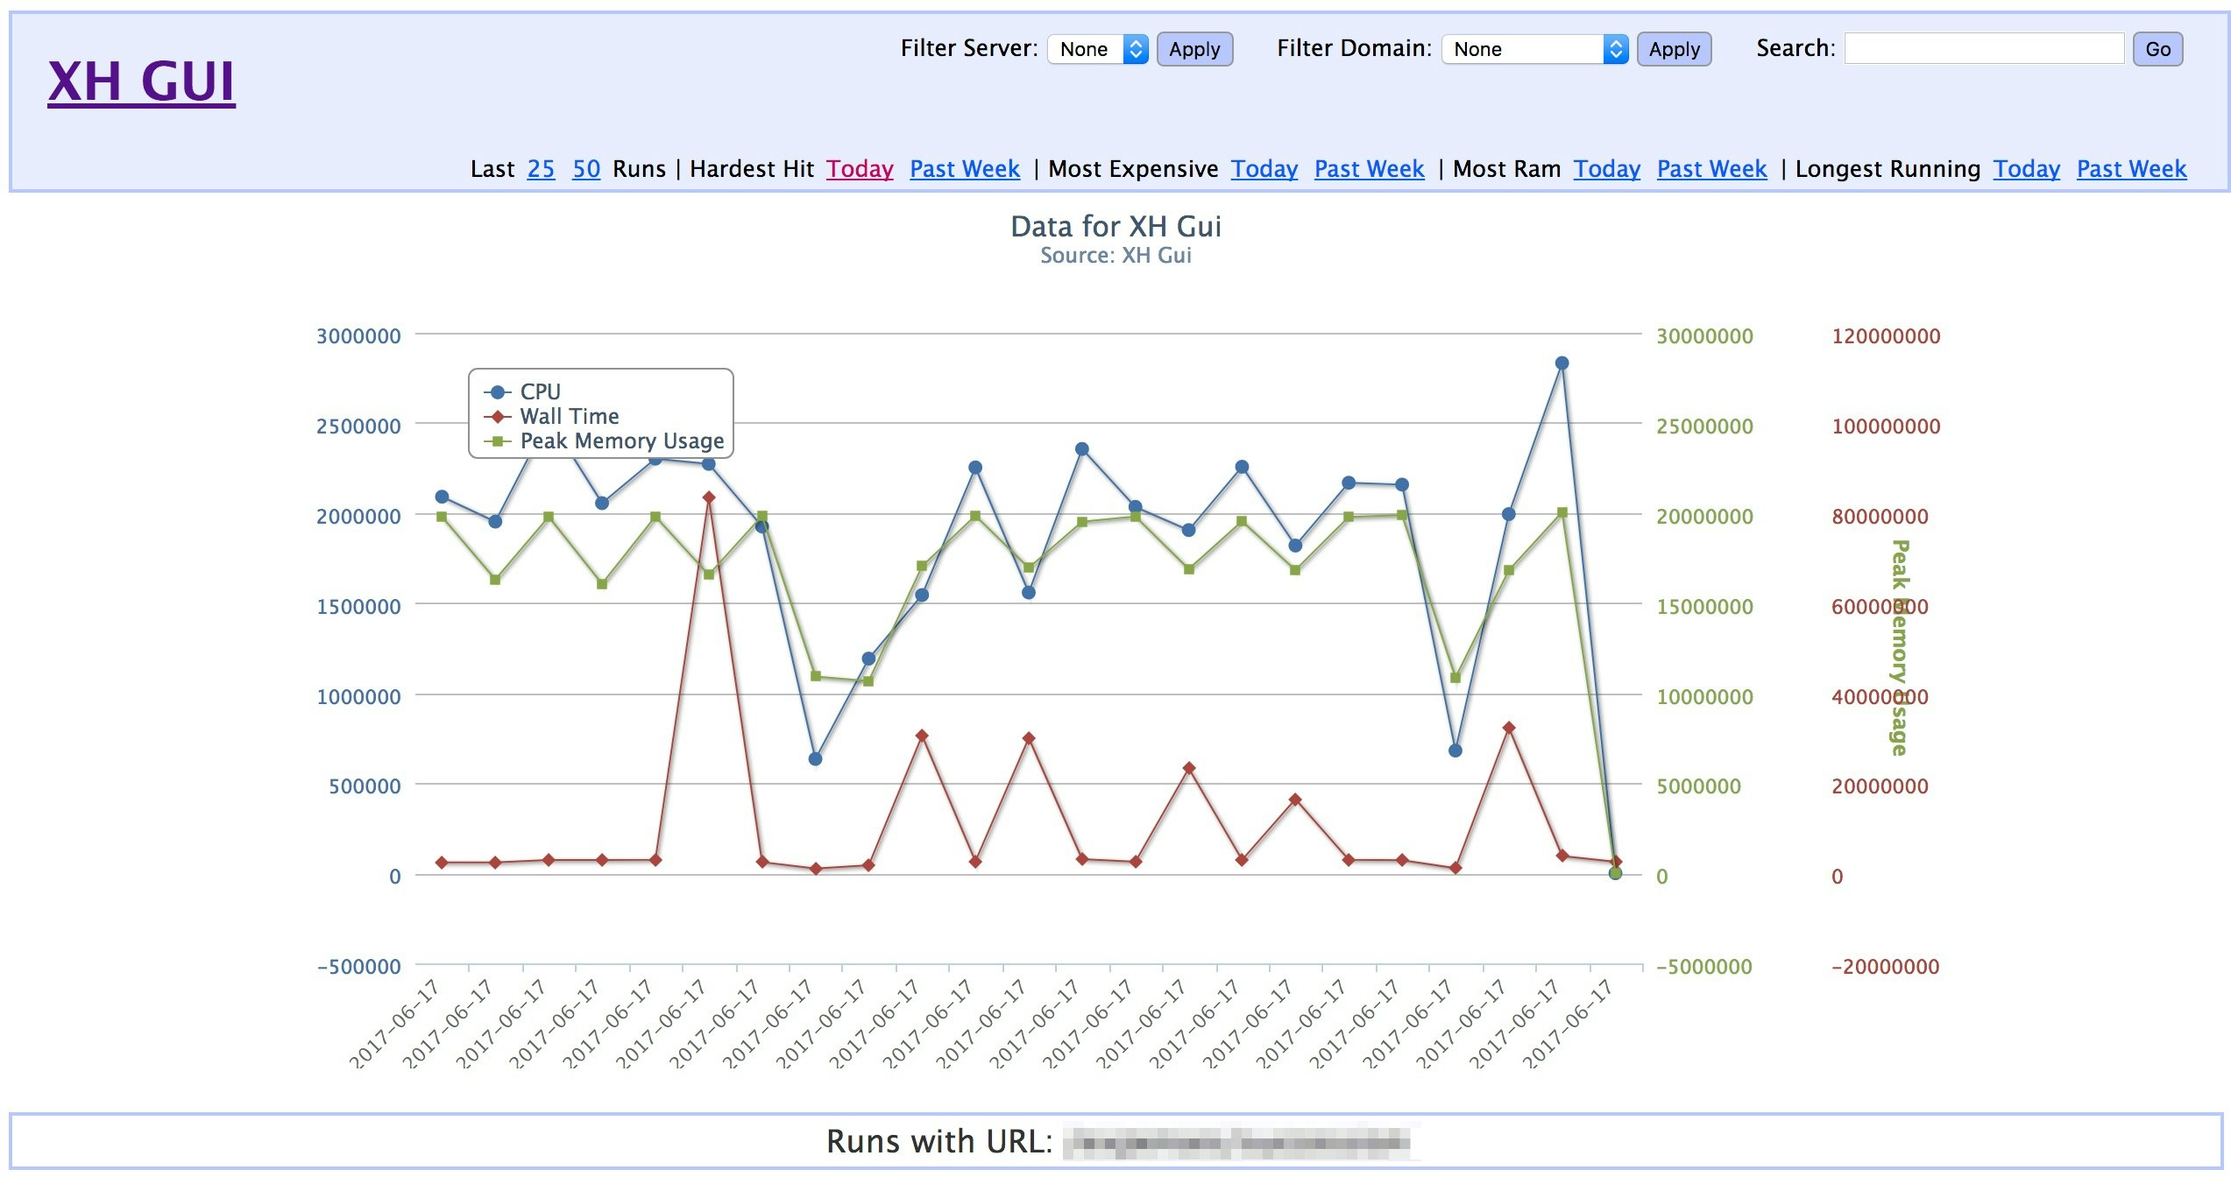Click the 120000000 Wall Time axis label
The image size is (2231, 1191).
pyautogui.click(x=1886, y=335)
